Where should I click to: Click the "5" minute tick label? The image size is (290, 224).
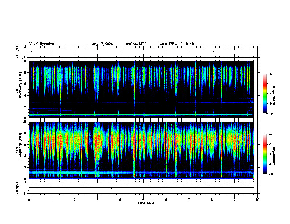(x=143, y=200)
